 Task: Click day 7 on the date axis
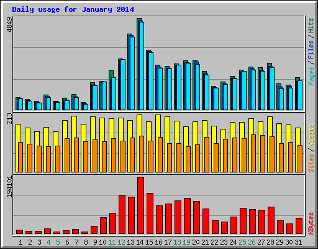tap(76, 242)
